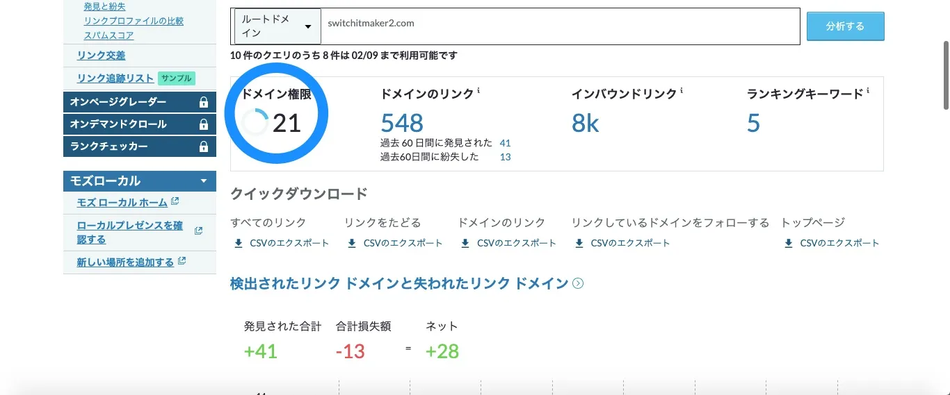Click info icon next to インバウンドリンク

(x=682, y=91)
